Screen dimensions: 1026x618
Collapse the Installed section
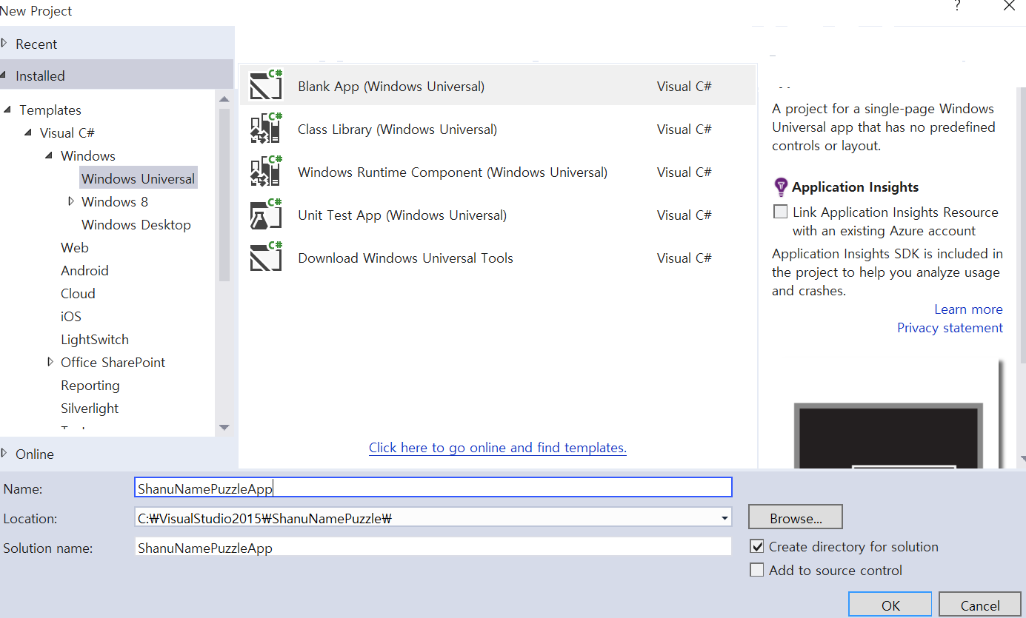[4, 75]
